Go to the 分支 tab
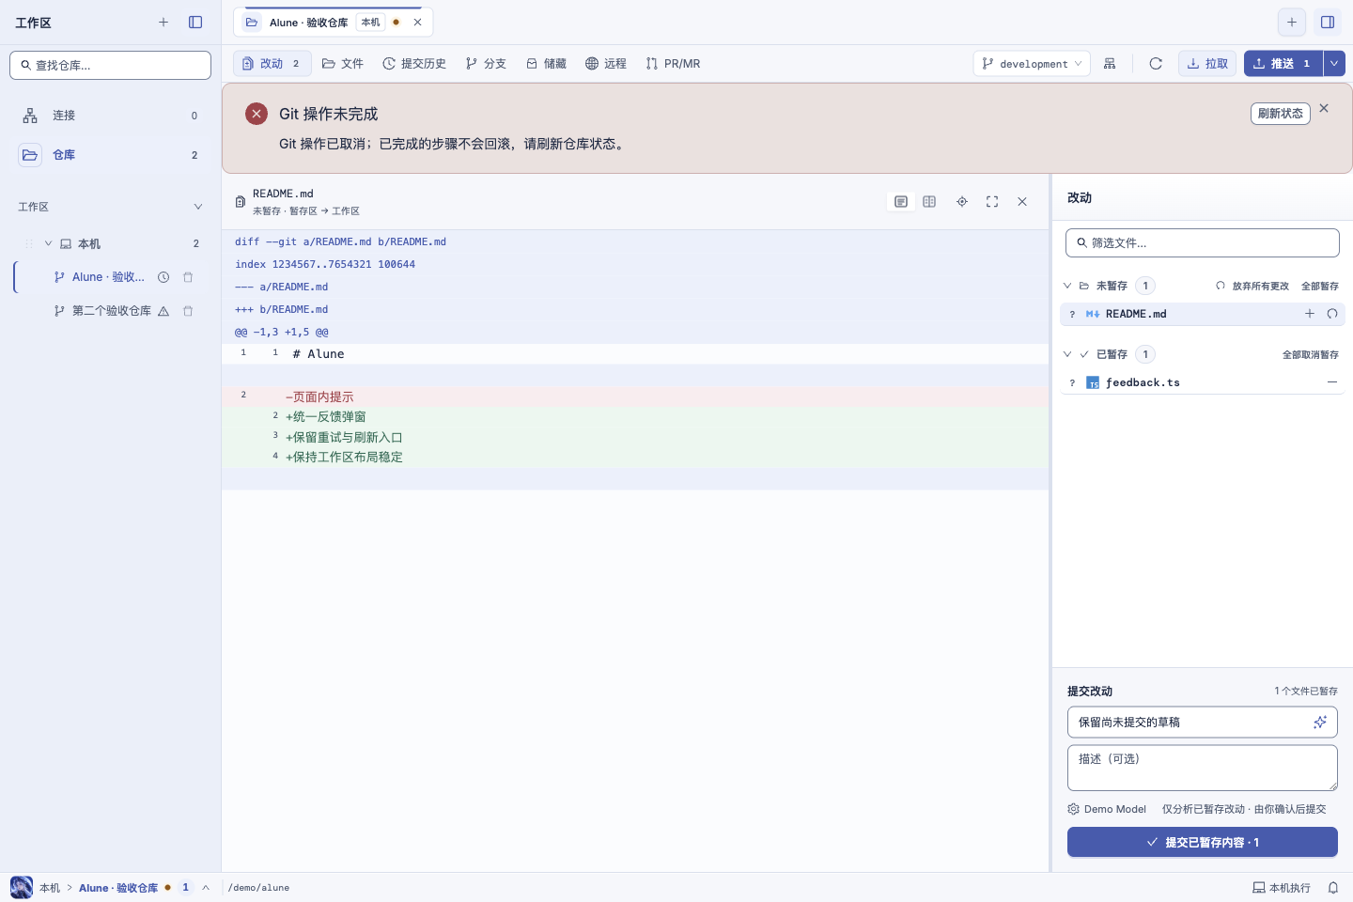Viewport: 1353px width, 902px height. pos(486,64)
